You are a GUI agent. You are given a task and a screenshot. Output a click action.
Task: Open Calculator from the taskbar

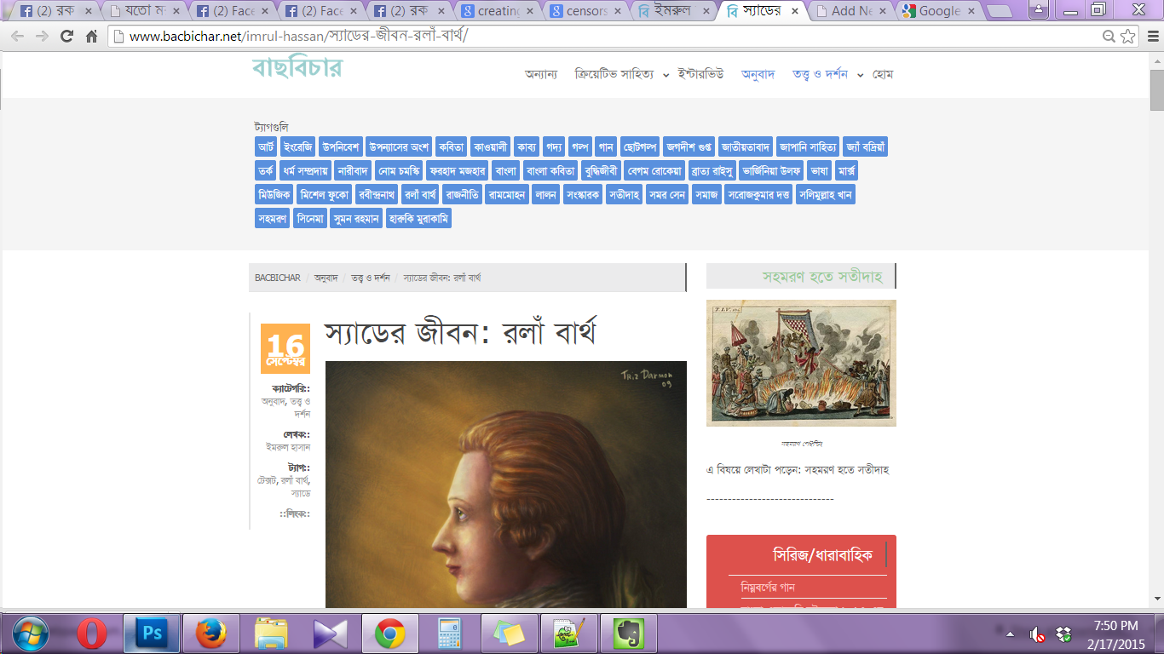pos(450,634)
